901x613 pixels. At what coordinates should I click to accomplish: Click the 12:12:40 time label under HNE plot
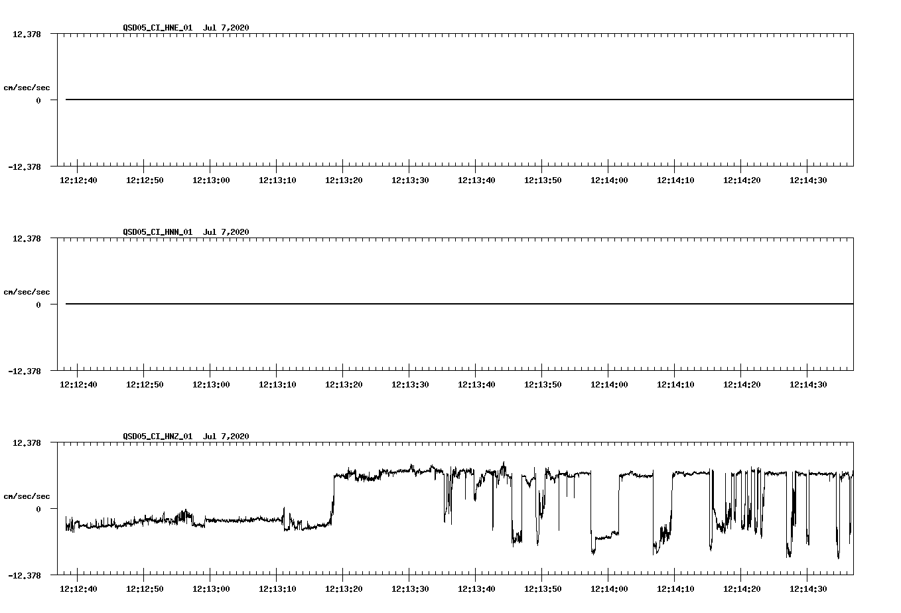pos(78,180)
